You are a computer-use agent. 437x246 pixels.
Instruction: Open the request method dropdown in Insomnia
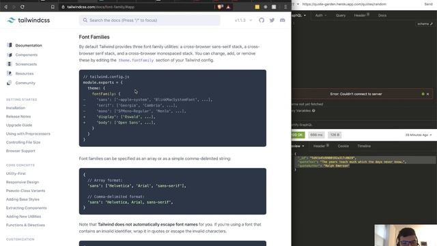pos(296,4)
